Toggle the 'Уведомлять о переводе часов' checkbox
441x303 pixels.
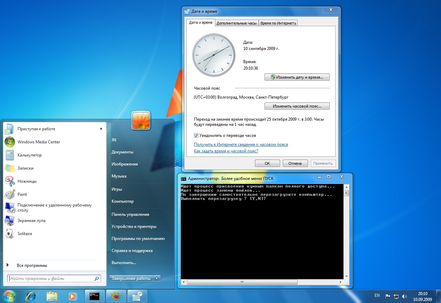pos(196,135)
